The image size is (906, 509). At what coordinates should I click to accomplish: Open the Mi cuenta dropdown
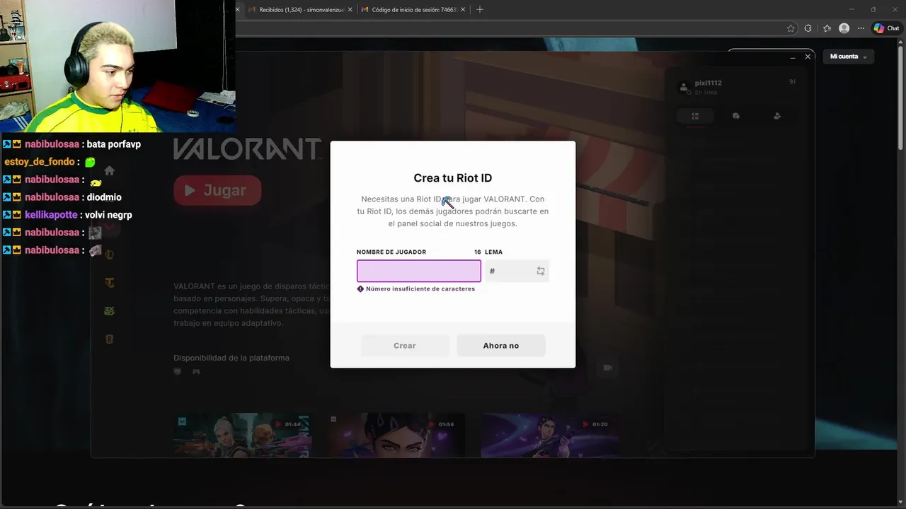tap(848, 57)
